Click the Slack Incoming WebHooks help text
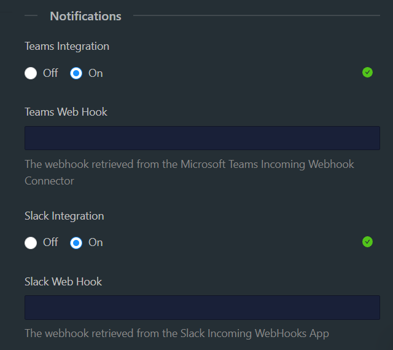Viewport: 393px width, 350px height. tap(177, 333)
